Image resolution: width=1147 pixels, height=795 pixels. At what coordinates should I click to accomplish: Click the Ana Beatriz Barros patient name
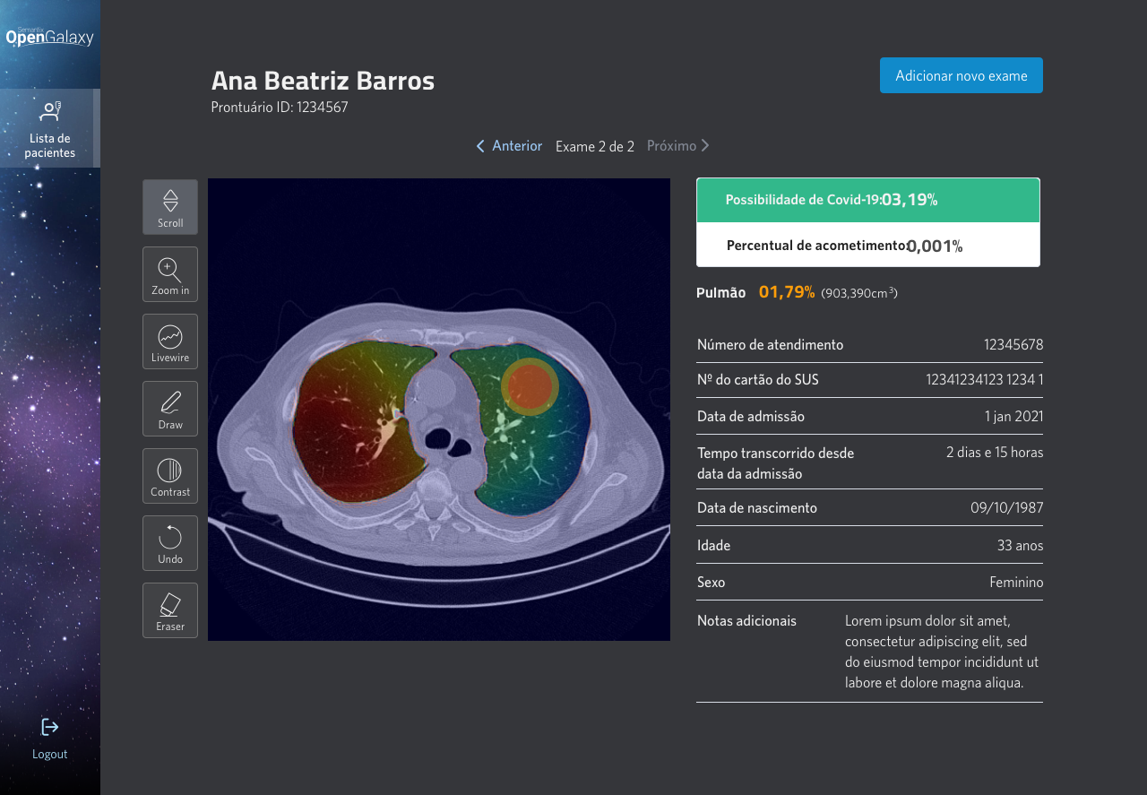323,81
